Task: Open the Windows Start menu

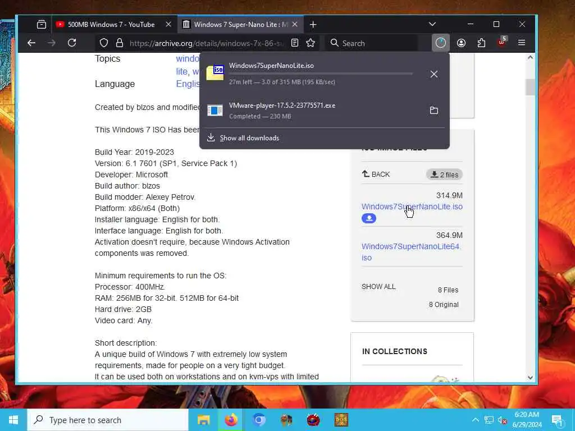Action: tap(13, 420)
